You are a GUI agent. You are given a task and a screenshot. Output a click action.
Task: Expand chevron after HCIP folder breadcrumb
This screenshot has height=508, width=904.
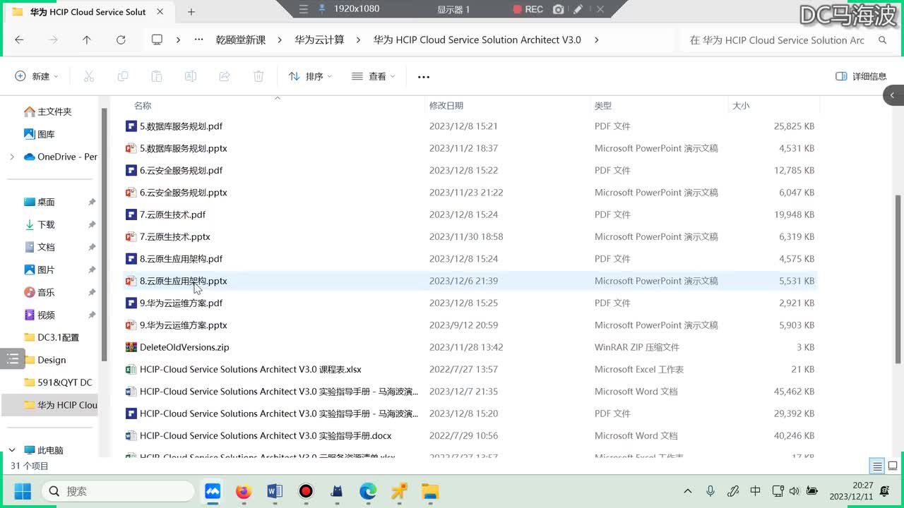[597, 40]
